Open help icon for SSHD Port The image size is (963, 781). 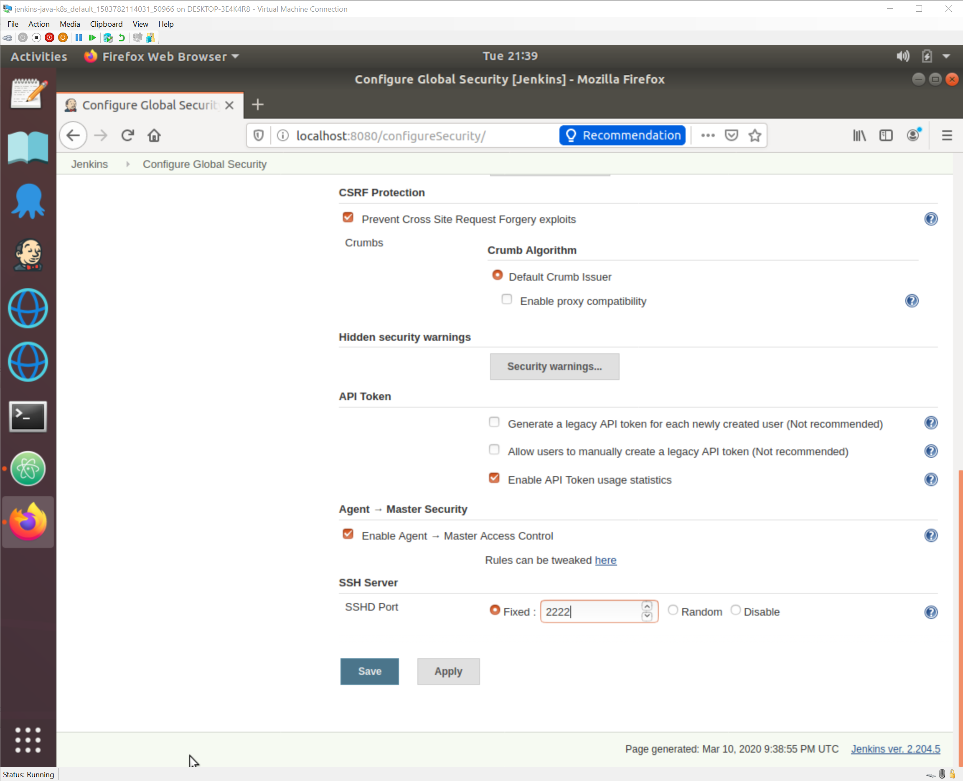click(x=930, y=612)
